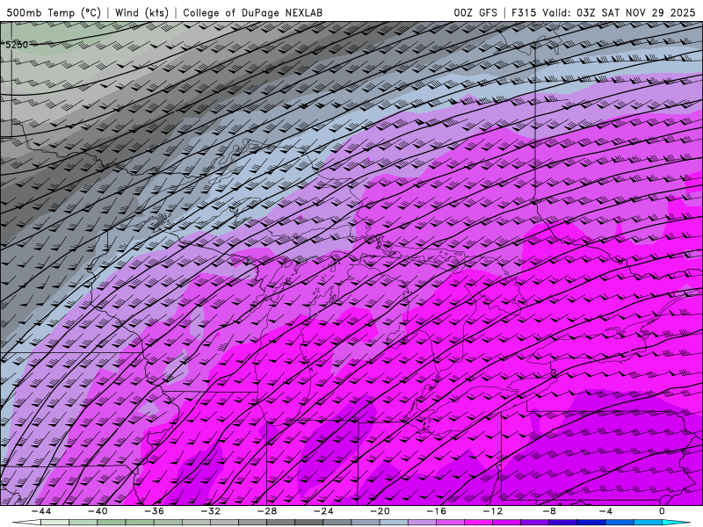Click 'Valid: 03Z SAT NOV 29 2025' text
703x527 pixels.
(620, 12)
